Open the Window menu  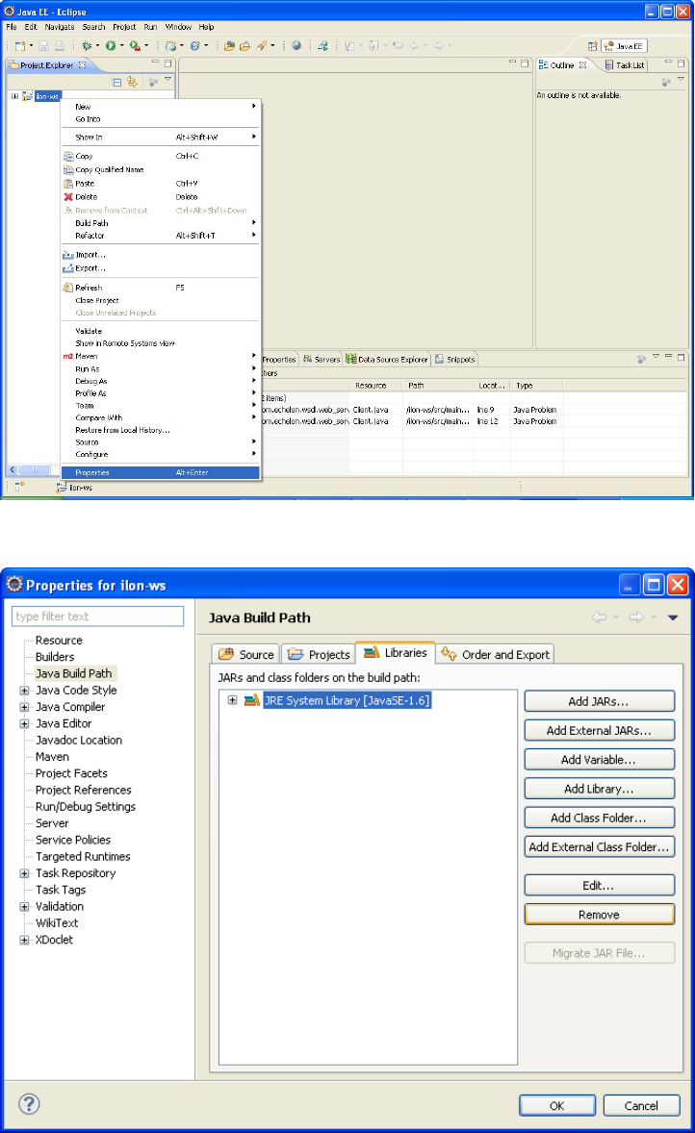[178, 27]
